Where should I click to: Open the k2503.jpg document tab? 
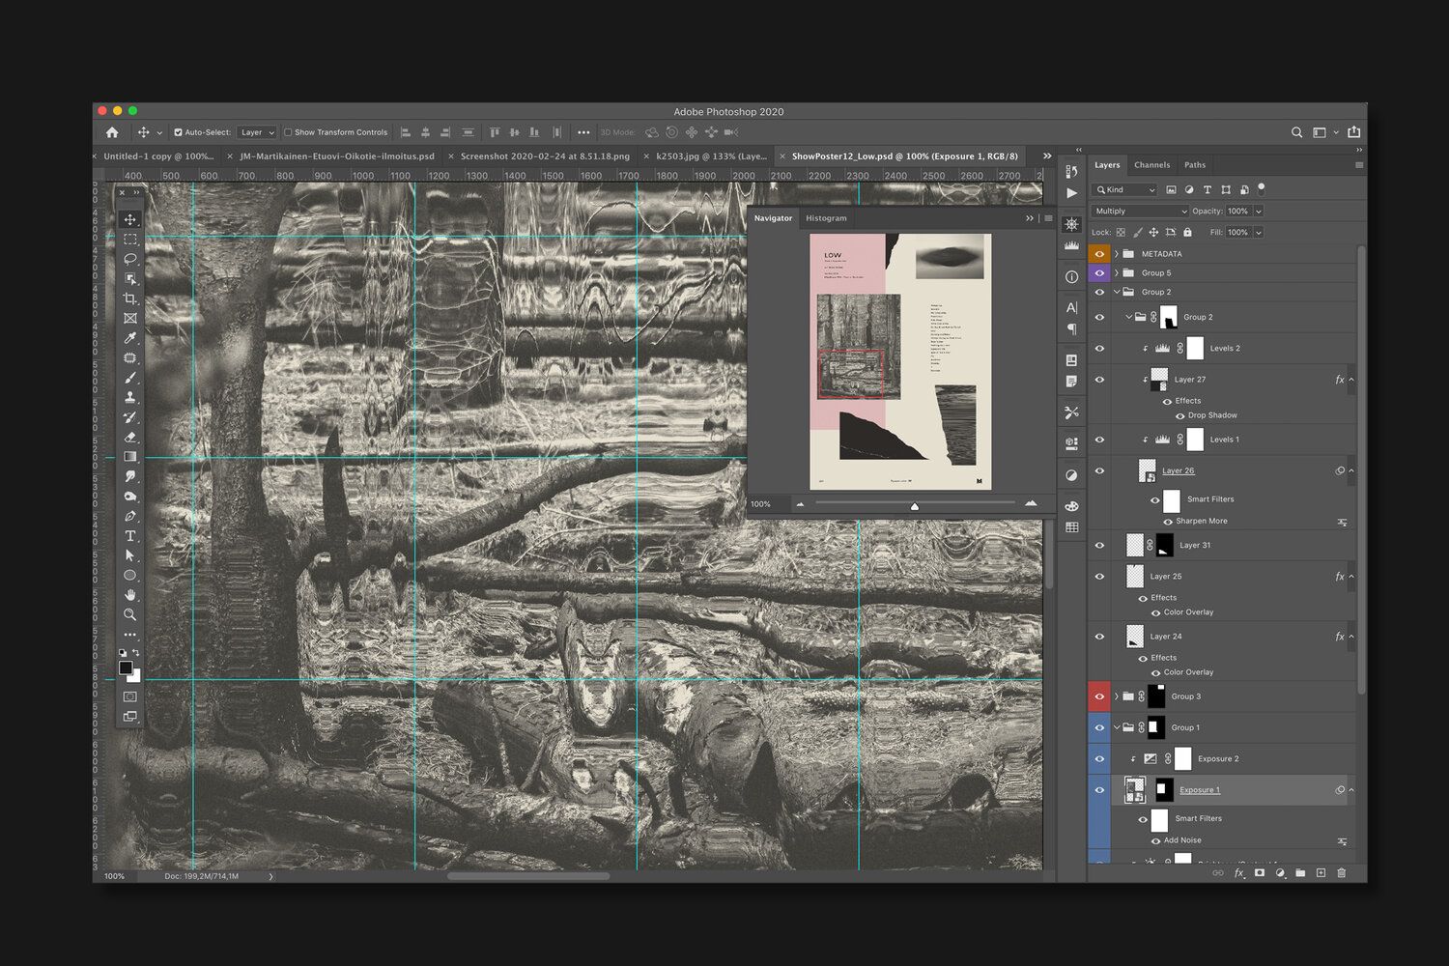710,156
